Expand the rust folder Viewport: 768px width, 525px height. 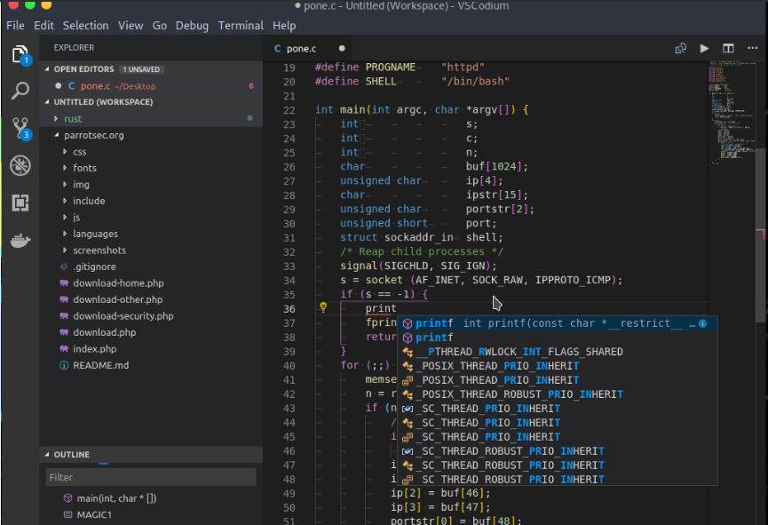[73, 118]
